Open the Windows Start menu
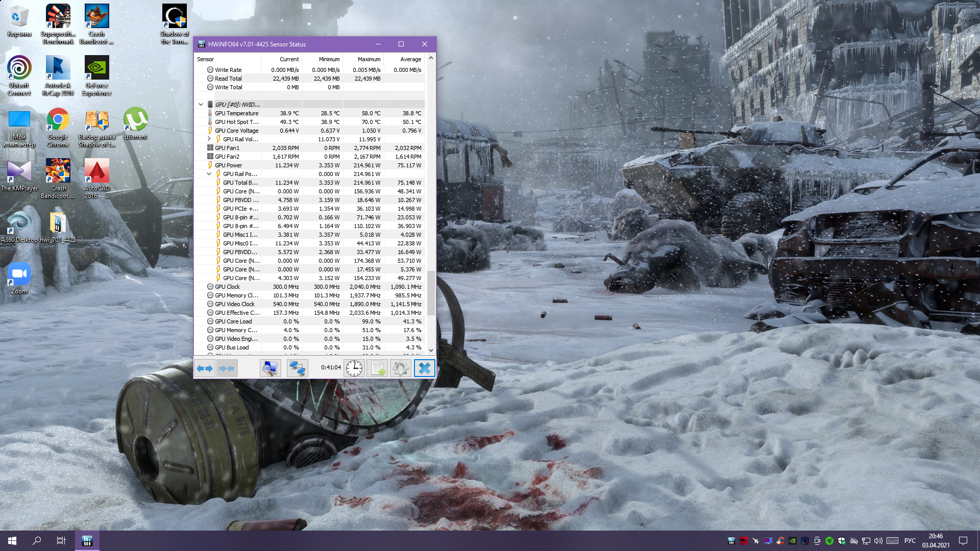 click(x=12, y=541)
